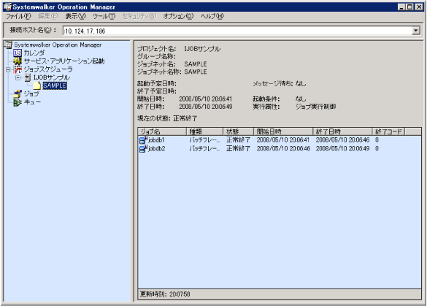The image size is (427, 306).
Task: Click the Systemwalker Operation Manager root tree icon
Action: click(x=8, y=45)
